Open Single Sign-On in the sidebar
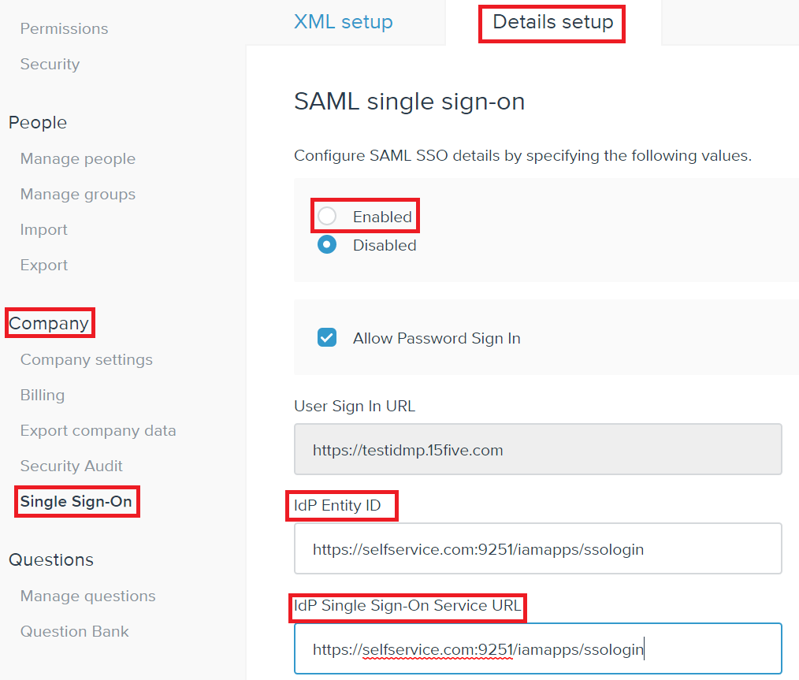 coord(76,501)
